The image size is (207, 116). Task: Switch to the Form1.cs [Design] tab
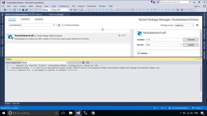(56, 15)
